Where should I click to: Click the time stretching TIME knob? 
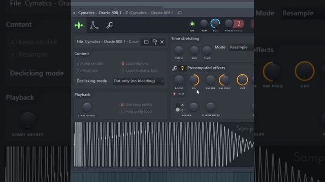(x=207, y=51)
